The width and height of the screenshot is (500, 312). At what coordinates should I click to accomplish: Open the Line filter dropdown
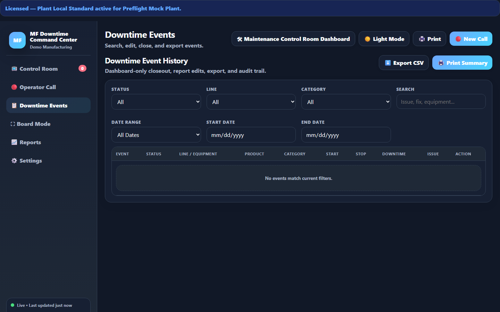251,102
